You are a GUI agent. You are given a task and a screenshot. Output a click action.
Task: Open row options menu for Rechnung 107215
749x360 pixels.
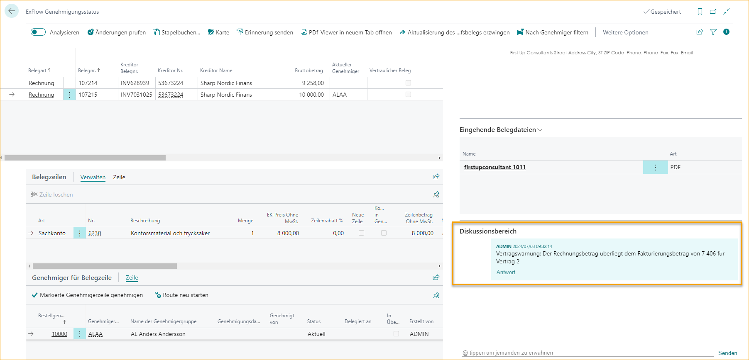(x=69, y=95)
